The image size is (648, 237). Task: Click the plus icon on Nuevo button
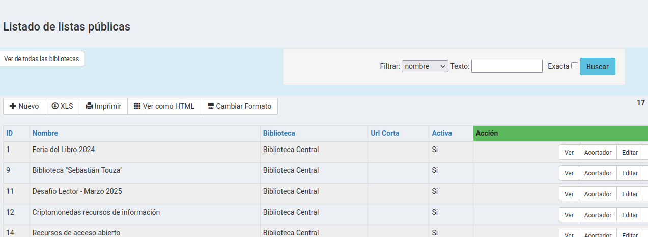coord(13,106)
